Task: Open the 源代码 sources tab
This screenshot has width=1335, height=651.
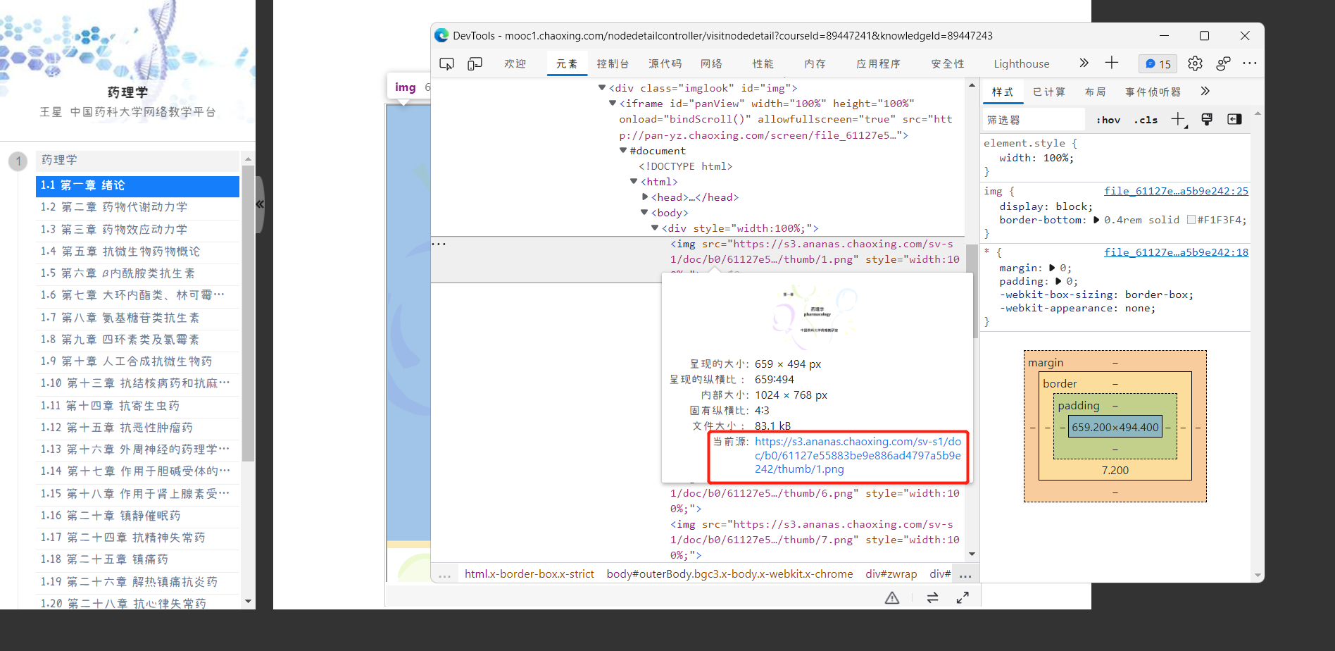Action: pos(665,63)
